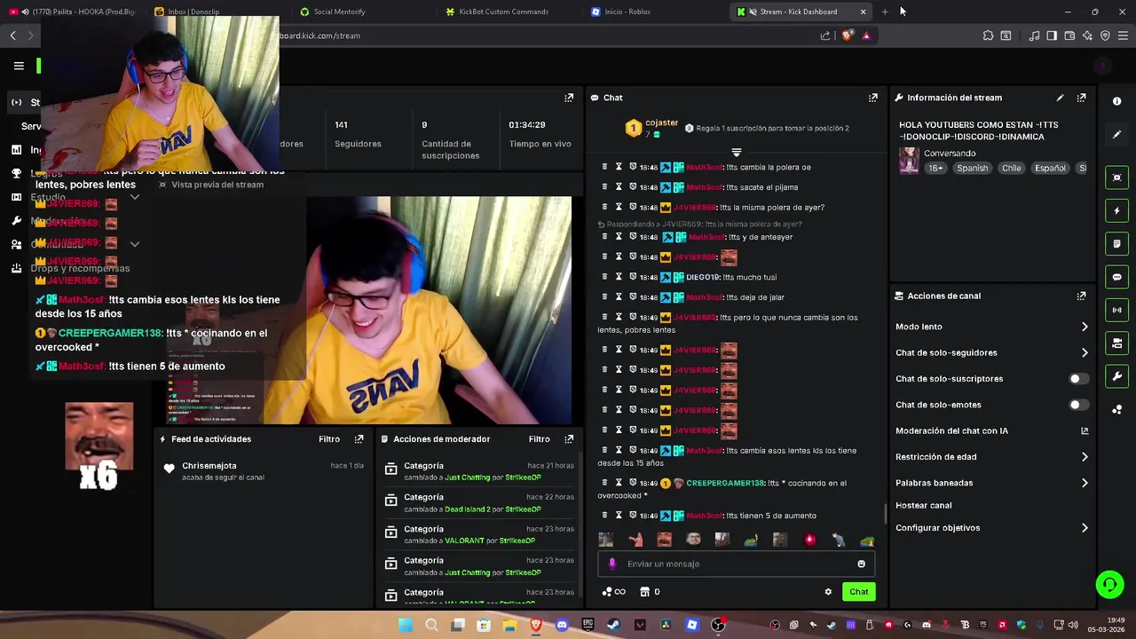Open the emoji picker in message box

(861, 564)
